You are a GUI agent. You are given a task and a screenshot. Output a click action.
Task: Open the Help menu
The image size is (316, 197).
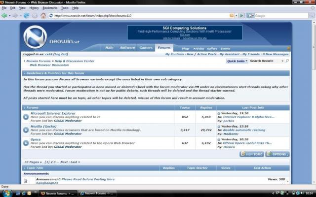[76, 8]
